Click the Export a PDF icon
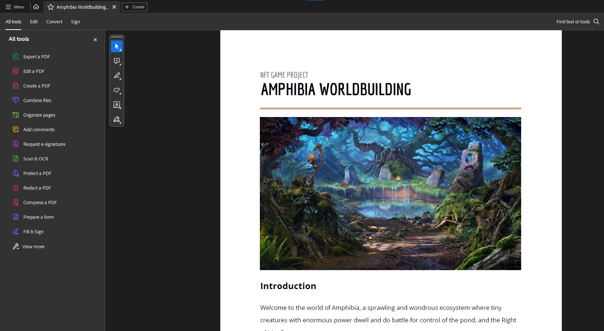Image resolution: width=604 pixels, height=331 pixels. (16, 57)
